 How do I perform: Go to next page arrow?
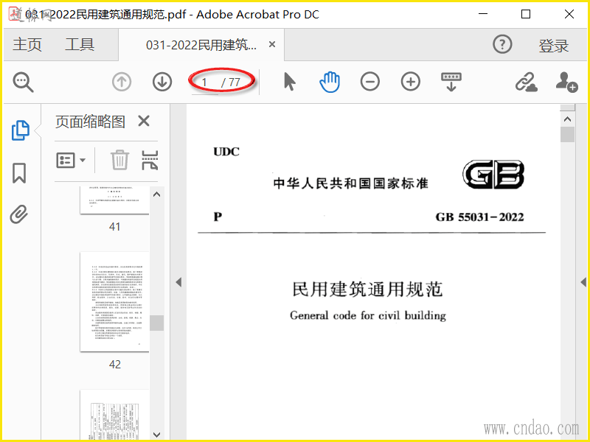point(162,82)
